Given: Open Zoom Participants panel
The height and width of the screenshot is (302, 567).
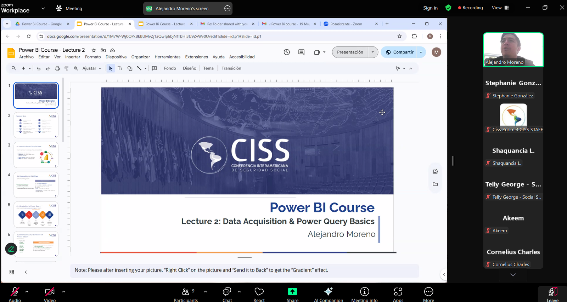Looking at the screenshot, I should coord(186,294).
